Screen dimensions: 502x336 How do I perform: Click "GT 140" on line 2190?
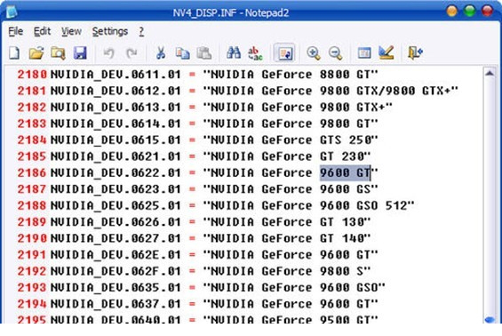341,238
